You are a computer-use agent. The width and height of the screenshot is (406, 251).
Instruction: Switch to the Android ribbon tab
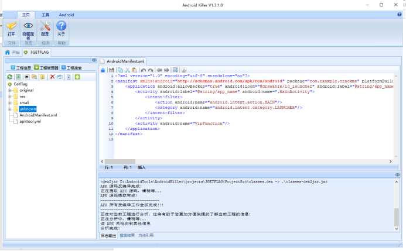67,15
